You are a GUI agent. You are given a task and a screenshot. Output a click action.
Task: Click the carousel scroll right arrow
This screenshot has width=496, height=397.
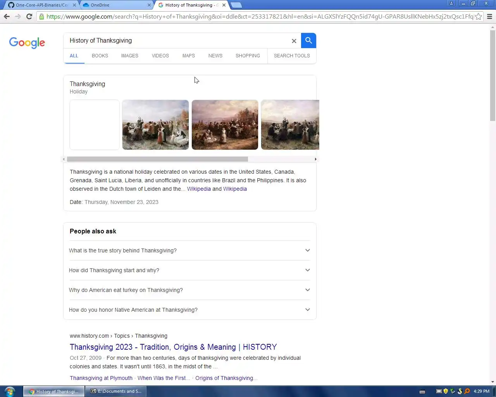315,159
